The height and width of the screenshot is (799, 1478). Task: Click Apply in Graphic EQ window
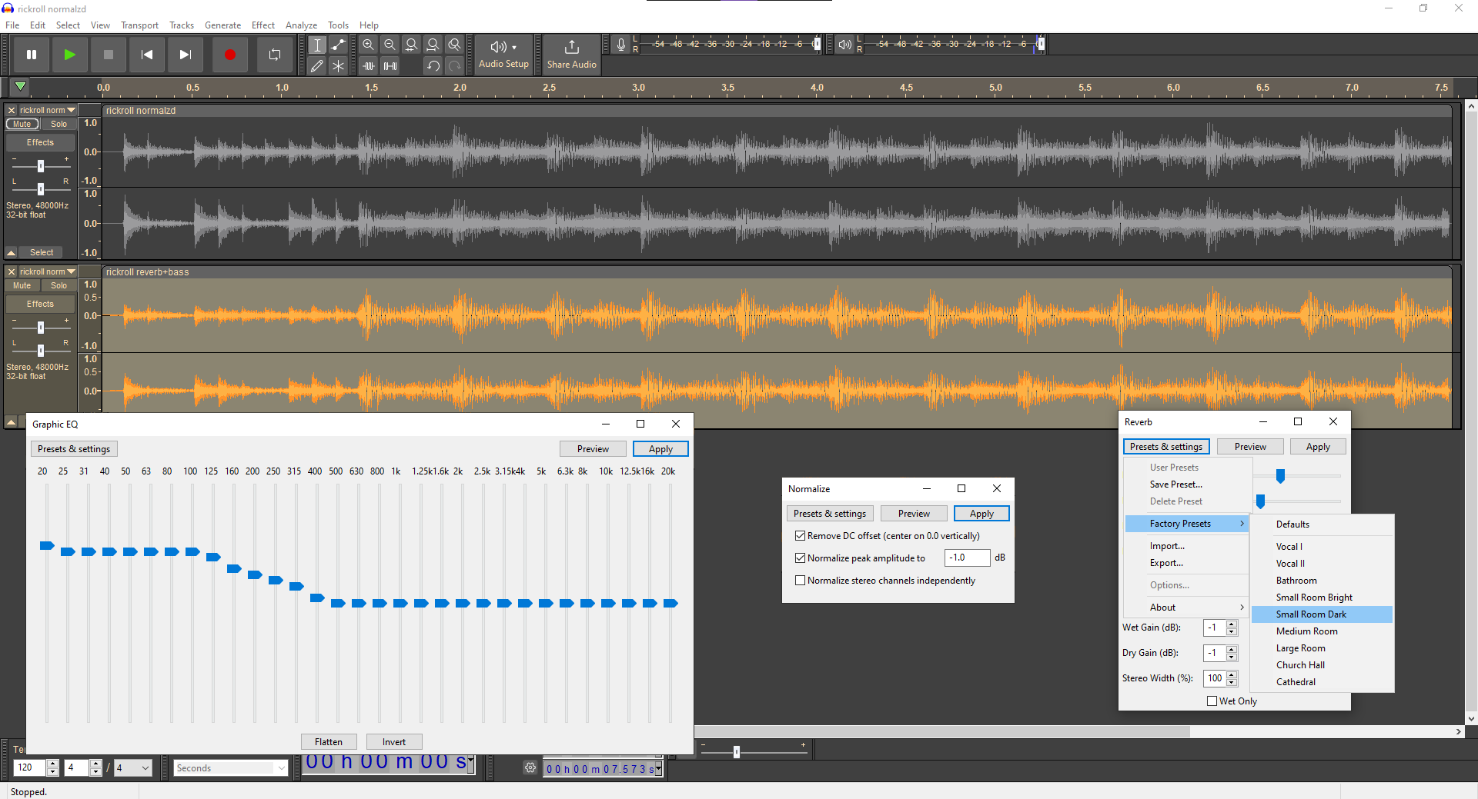(660, 449)
